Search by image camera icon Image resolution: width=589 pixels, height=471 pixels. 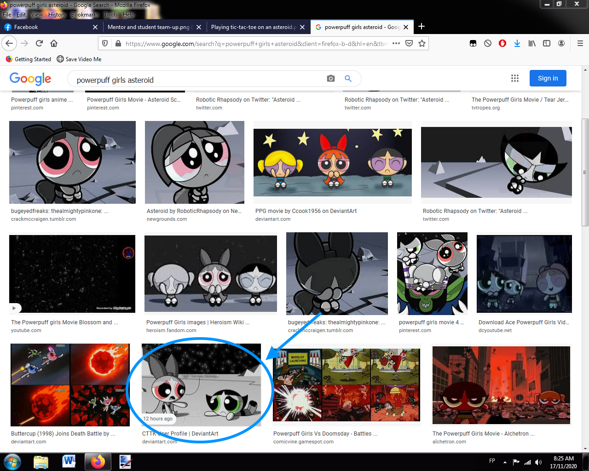(x=331, y=79)
